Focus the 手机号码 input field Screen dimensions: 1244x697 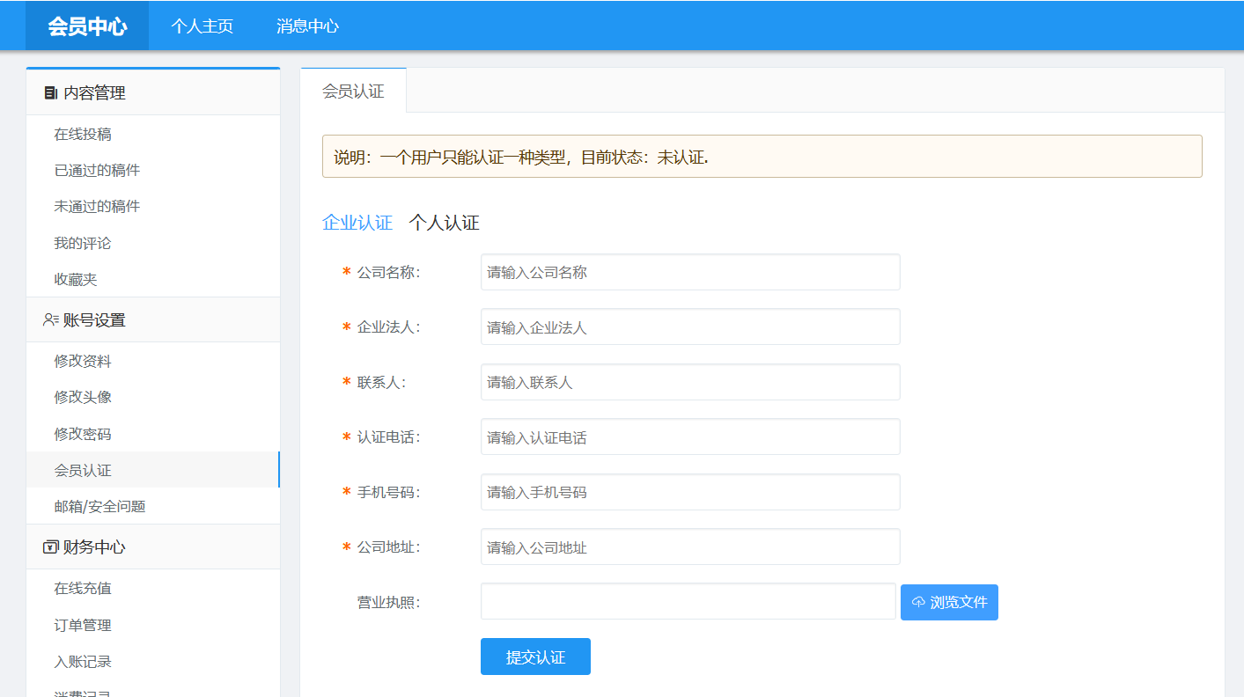coord(690,492)
